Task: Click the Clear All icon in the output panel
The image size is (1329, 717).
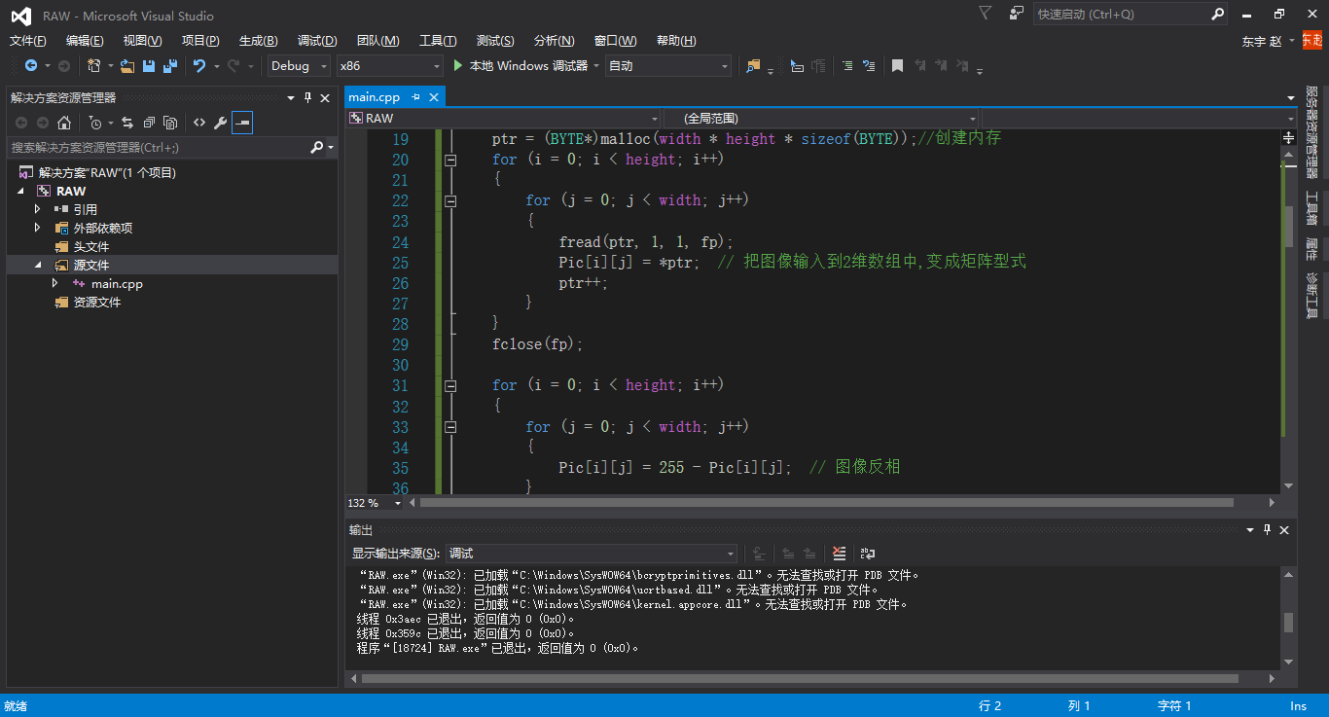Action: [840, 554]
